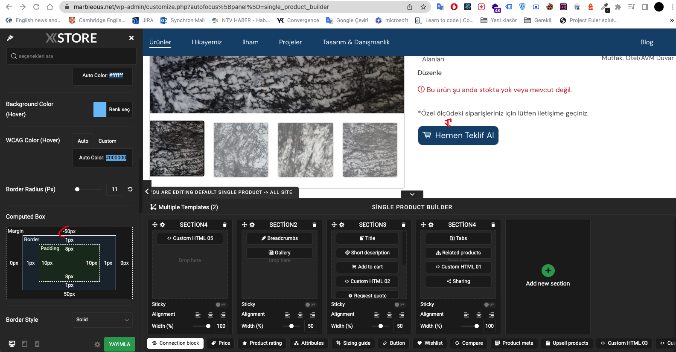Toggle Sticky for SECTION3

coord(399,305)
